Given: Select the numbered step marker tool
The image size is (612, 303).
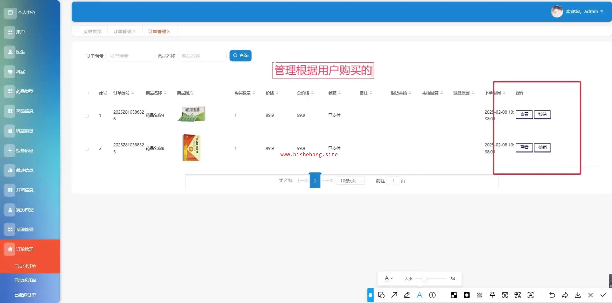Looking at the screenshot, I should tap(432, 295).
